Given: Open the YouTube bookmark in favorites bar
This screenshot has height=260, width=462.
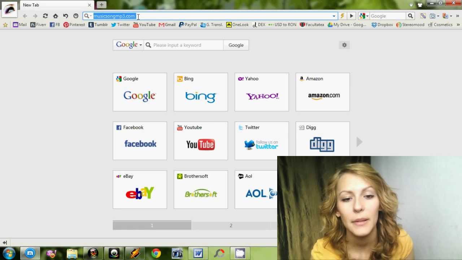Looking at the screenshot, I should pos(144,25).
